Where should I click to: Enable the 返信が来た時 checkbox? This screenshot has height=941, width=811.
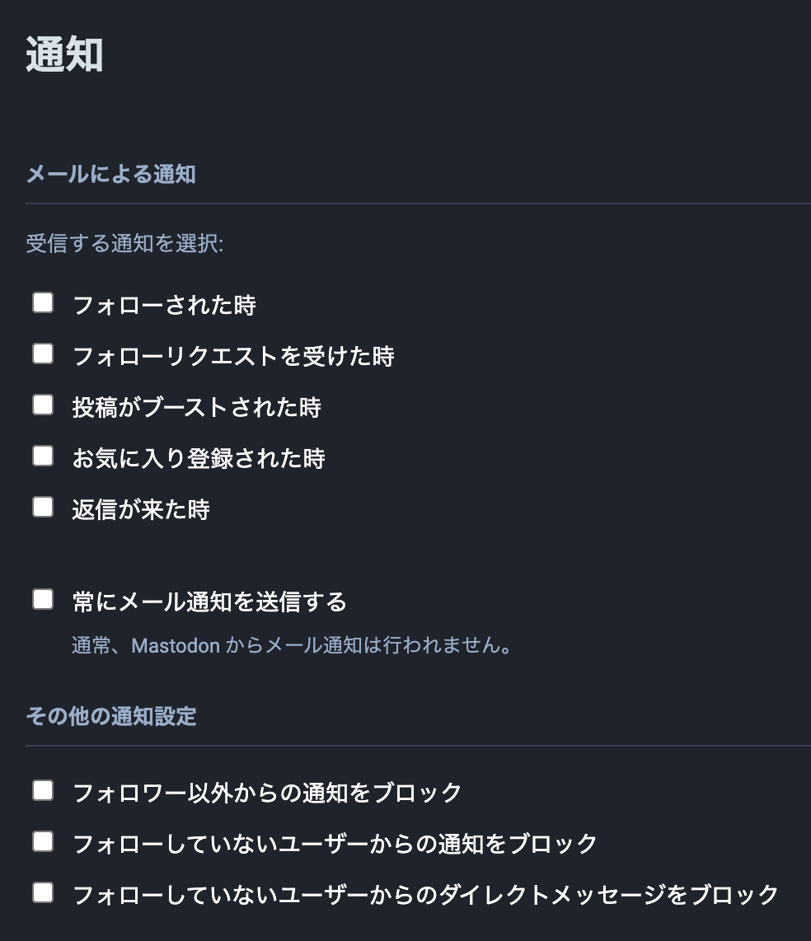pyautogui.click(x=43, y=507)
